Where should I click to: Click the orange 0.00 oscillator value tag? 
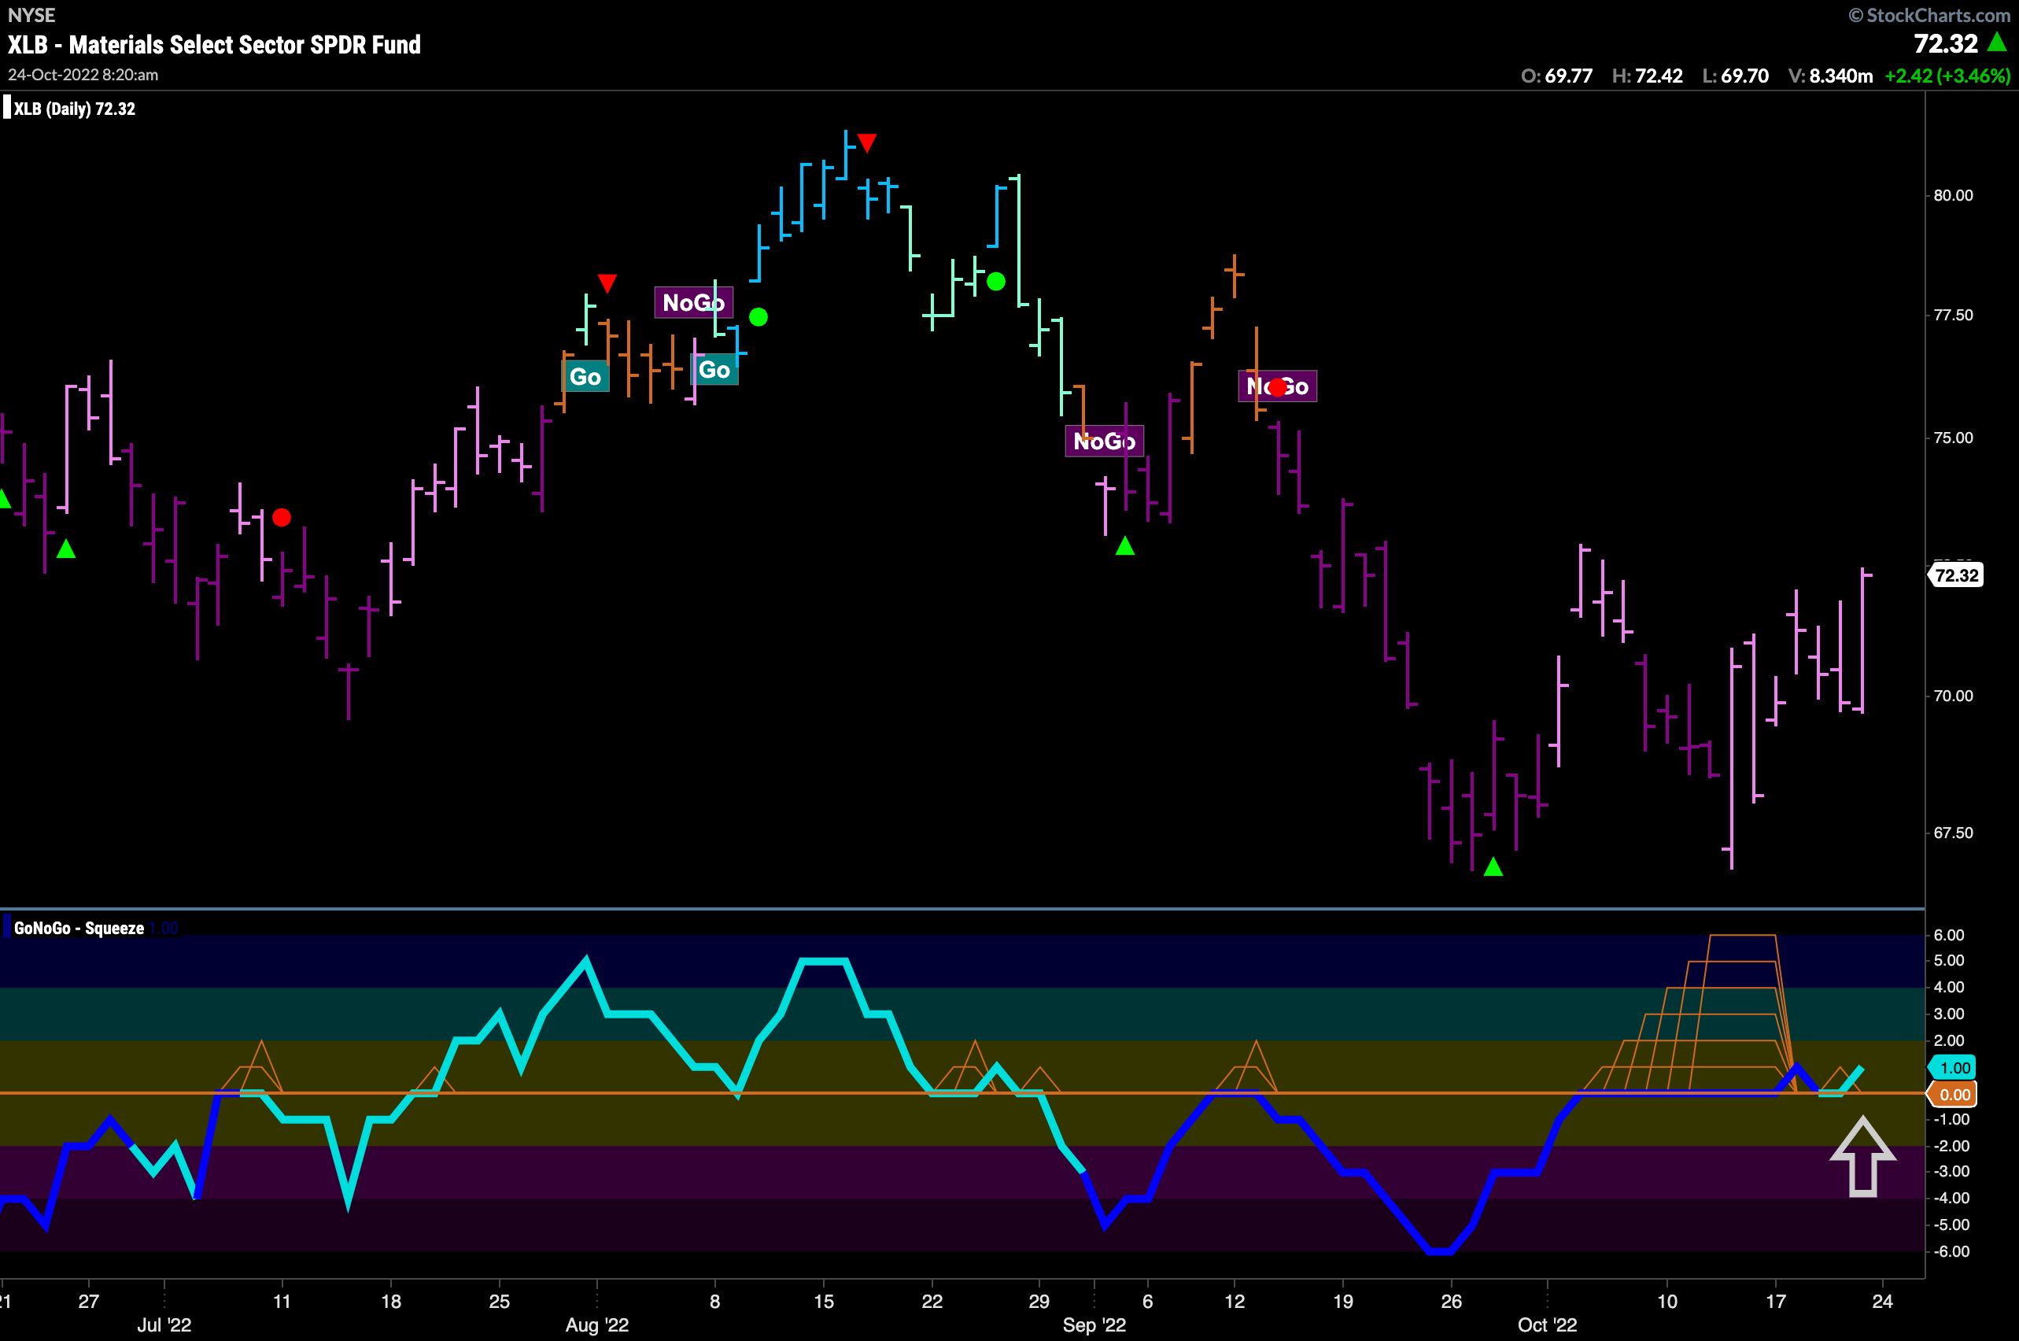pyautogui.click(x=1953, y=1095)
